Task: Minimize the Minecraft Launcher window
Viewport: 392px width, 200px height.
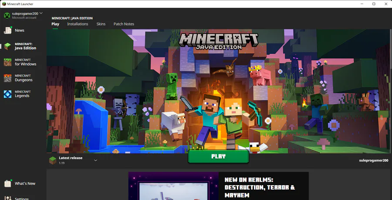Action: [362, 4]
